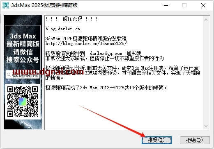Click the line 非常欢迎大家转载
214x149 pixels.
tap(105, 58)
